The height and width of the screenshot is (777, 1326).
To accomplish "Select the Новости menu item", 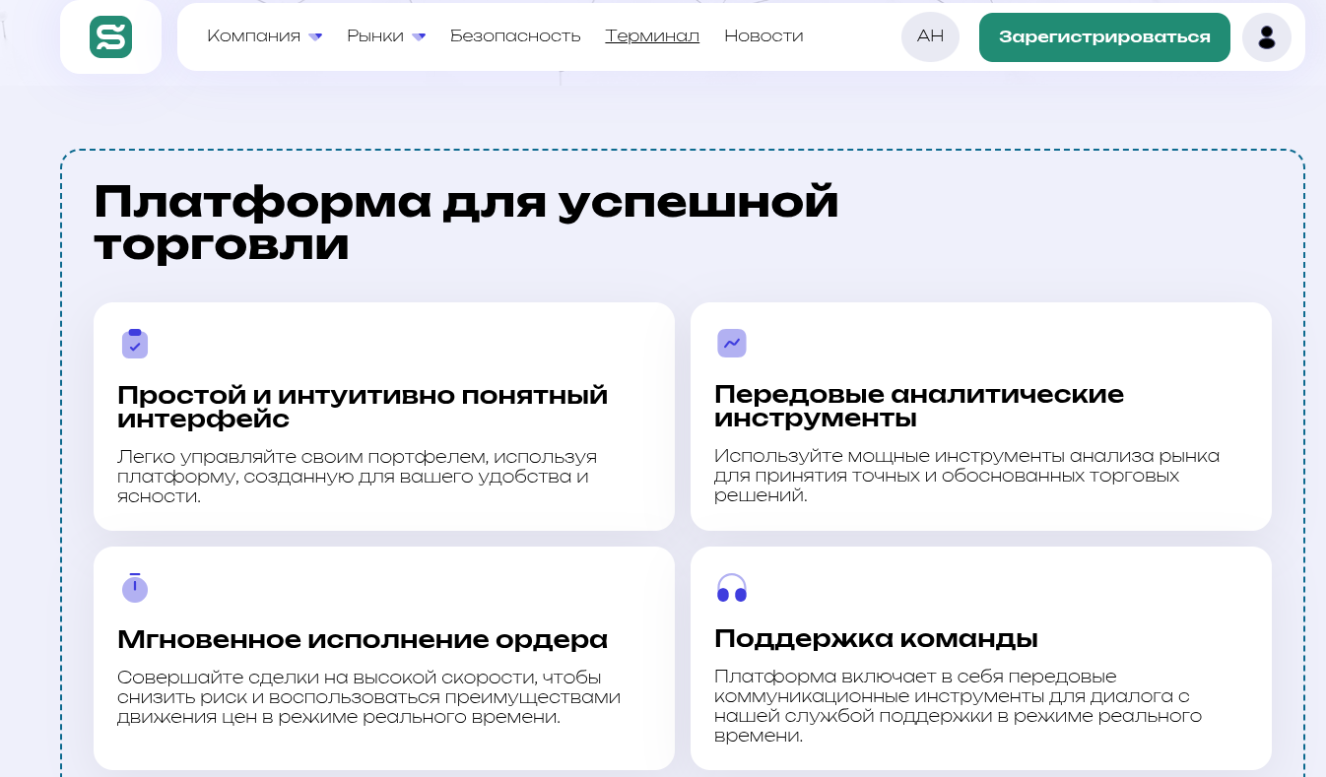I will click(763, 36).
